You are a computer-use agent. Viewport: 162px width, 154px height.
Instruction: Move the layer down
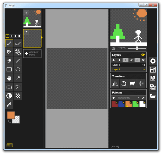coord(126,60)
